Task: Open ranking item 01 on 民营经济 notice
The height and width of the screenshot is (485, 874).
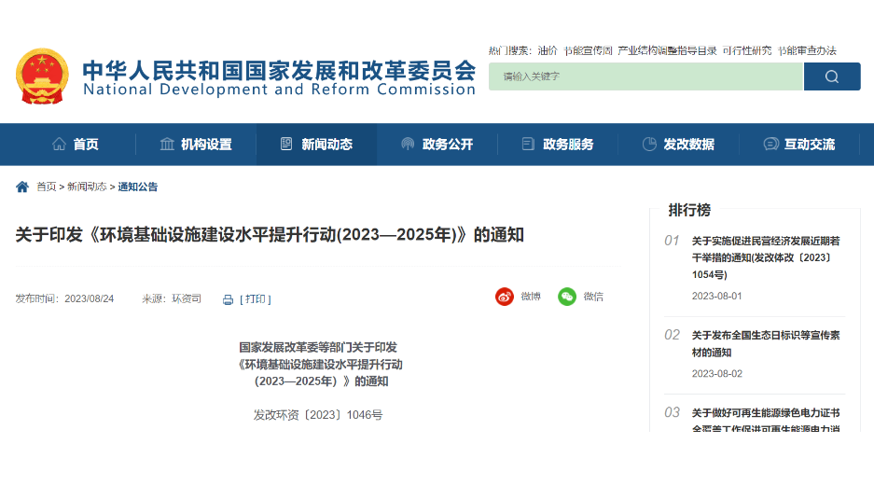Action: (x=766, y=257)
